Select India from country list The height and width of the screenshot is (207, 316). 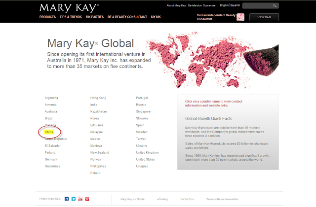coord(94,105)
